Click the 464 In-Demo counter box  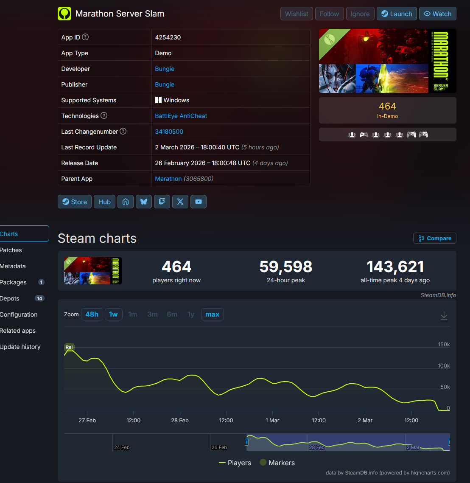(x=388, y=110)
